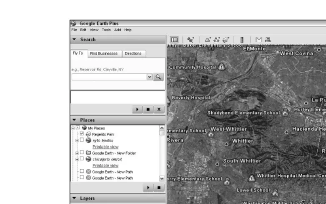Screen dimensions: 326x204
Task: Collapse the Layers panel triangle
Action: click(x=74, y=198)
